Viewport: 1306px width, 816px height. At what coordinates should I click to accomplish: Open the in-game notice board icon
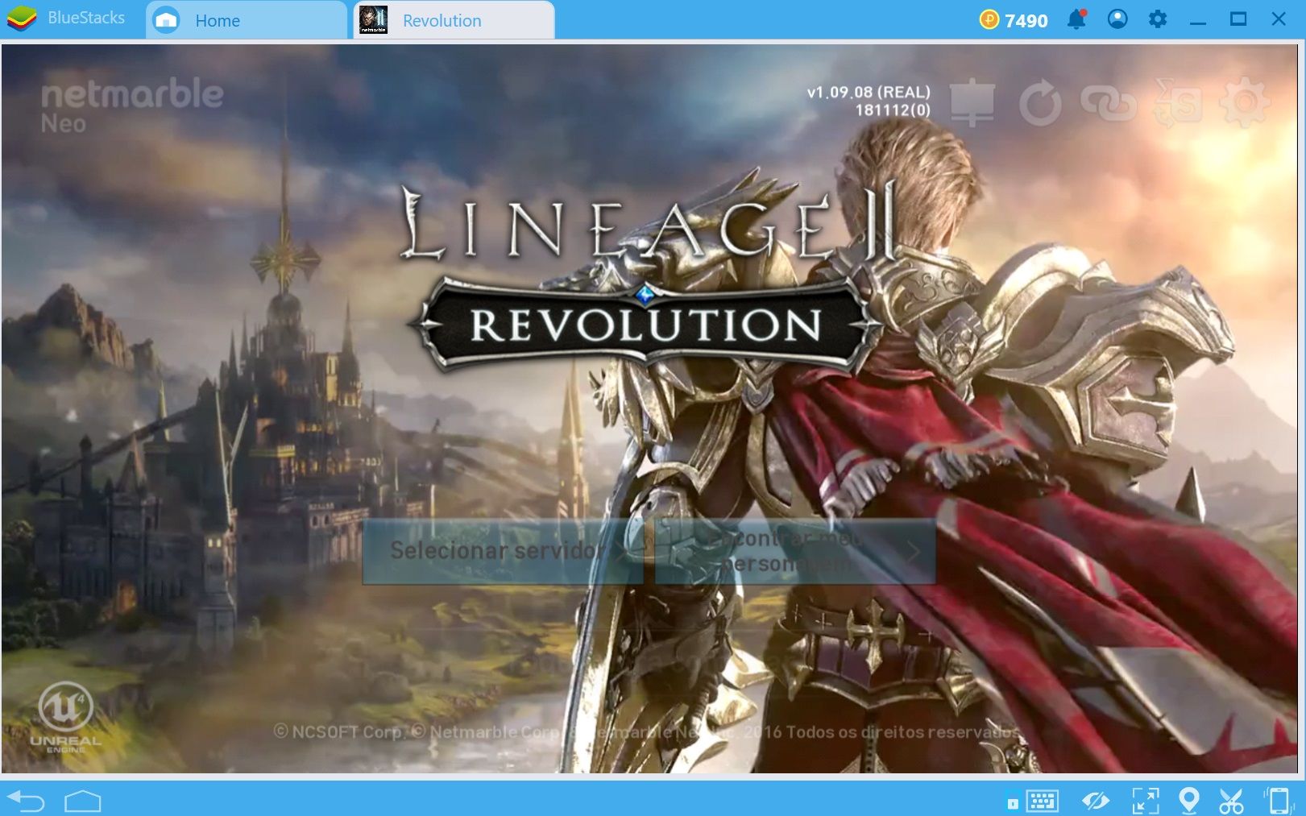click(972, 102)
